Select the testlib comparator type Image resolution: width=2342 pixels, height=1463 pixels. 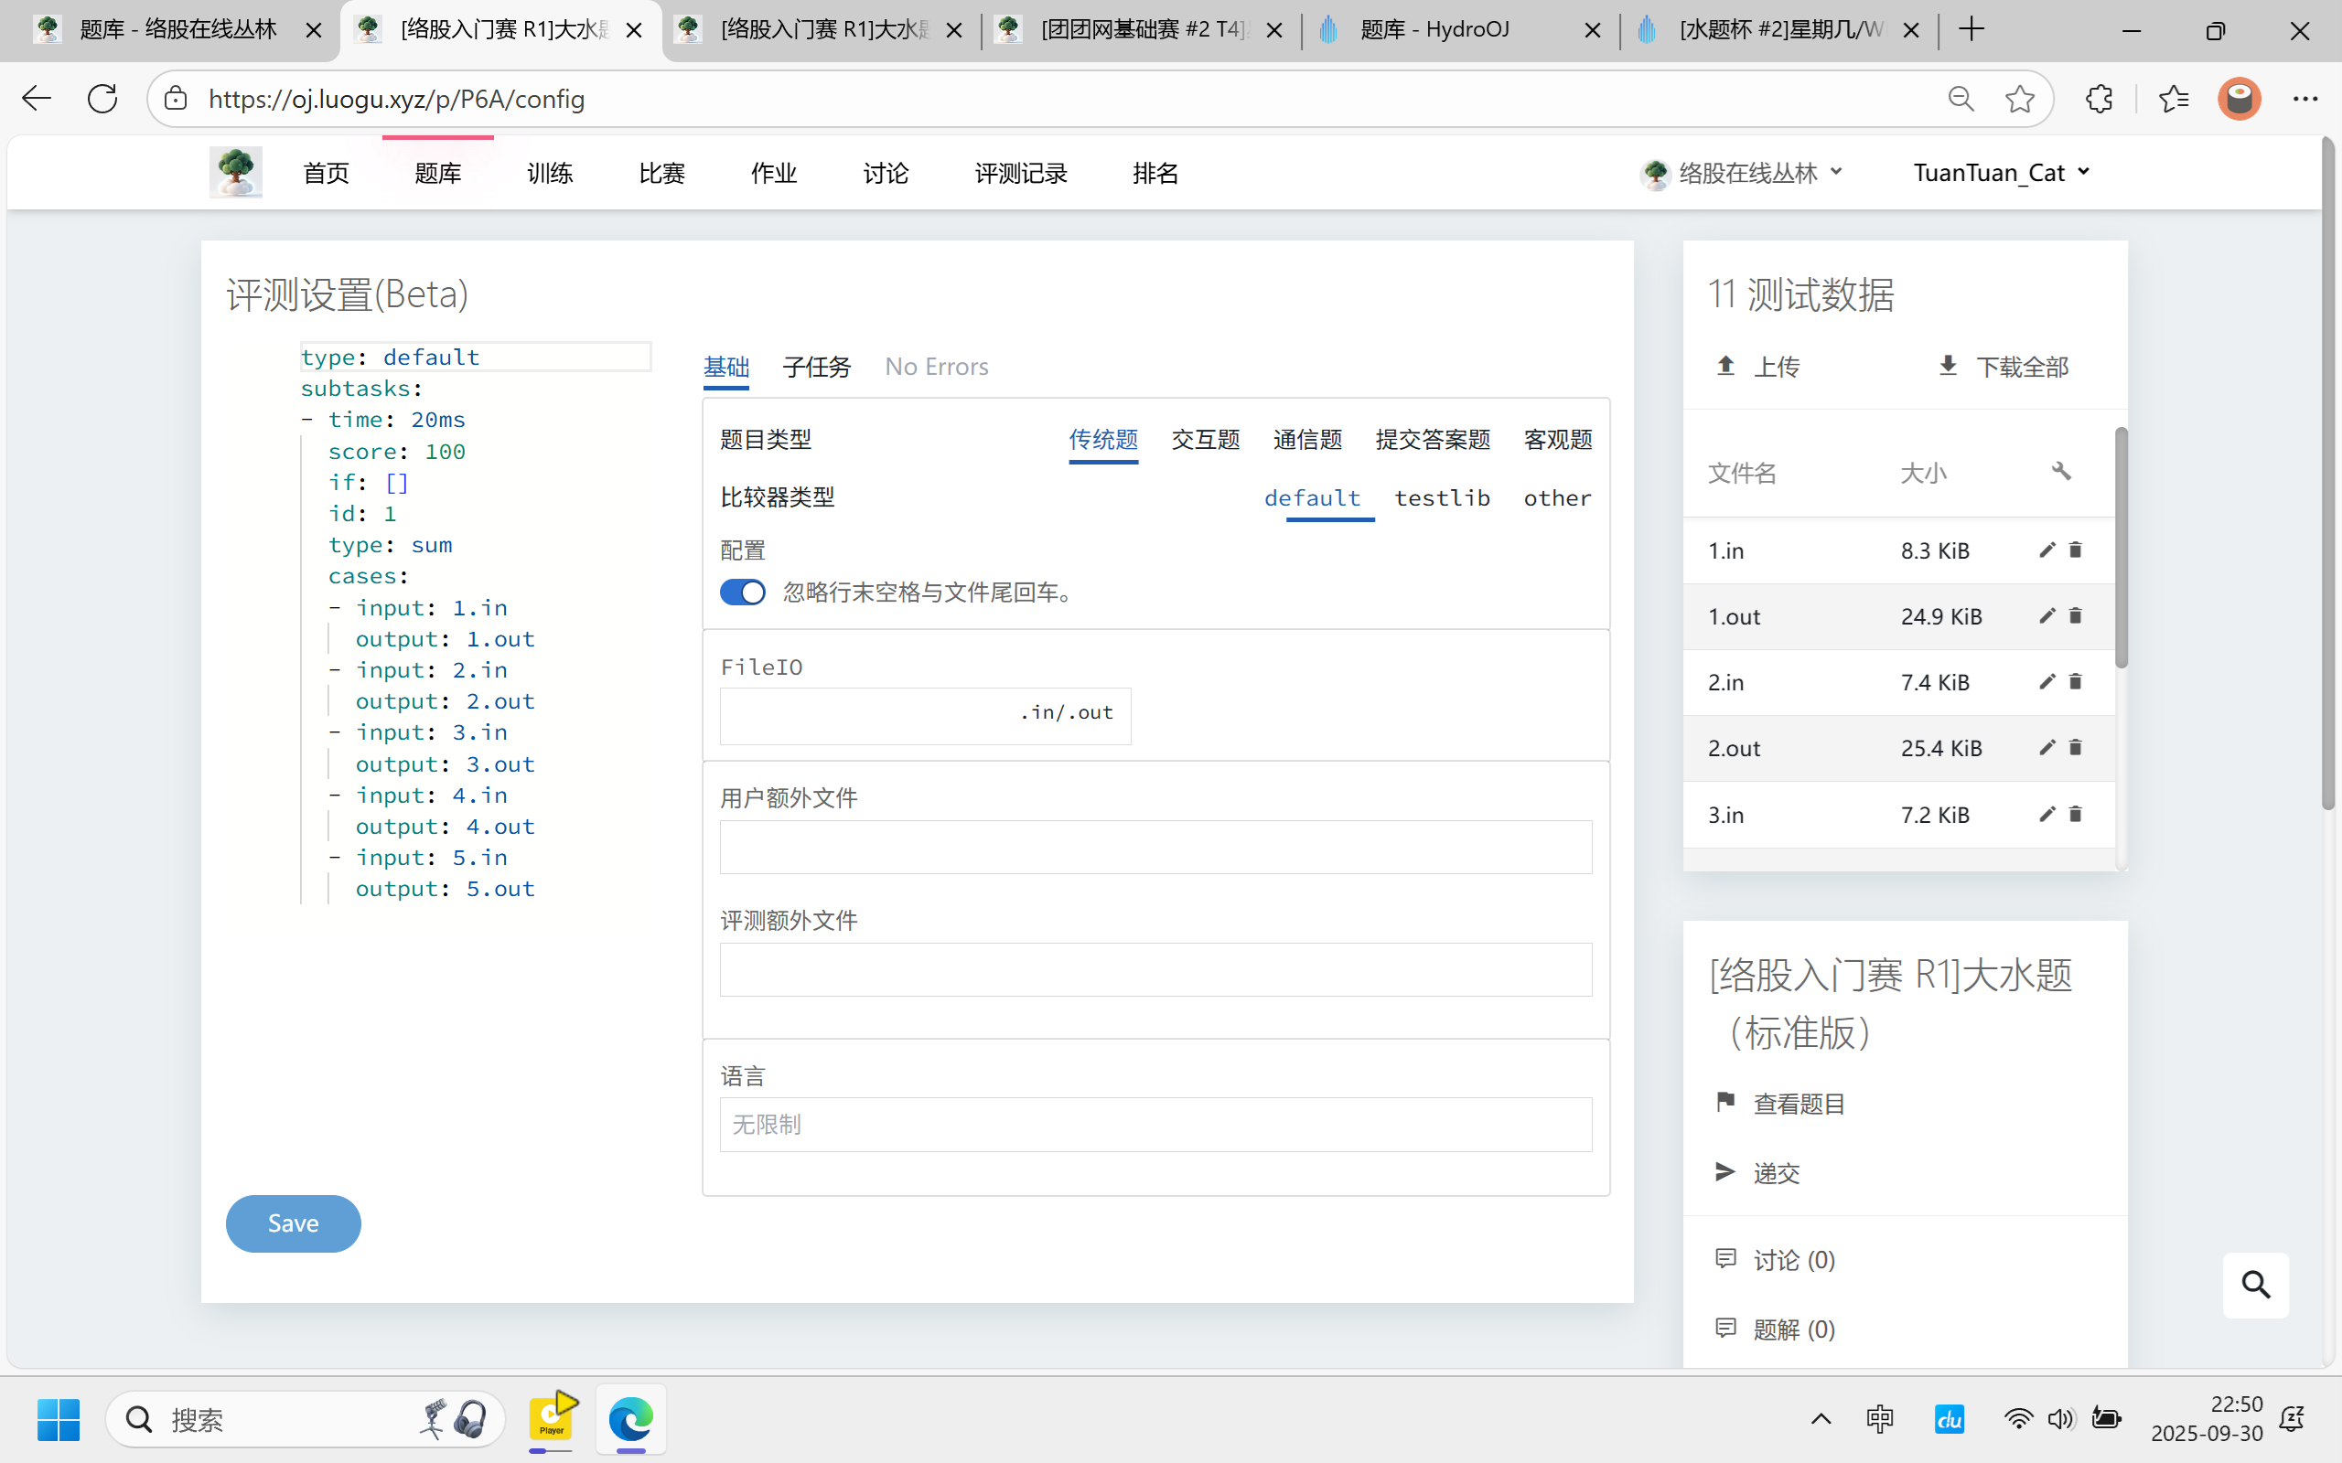point(1441,498)
